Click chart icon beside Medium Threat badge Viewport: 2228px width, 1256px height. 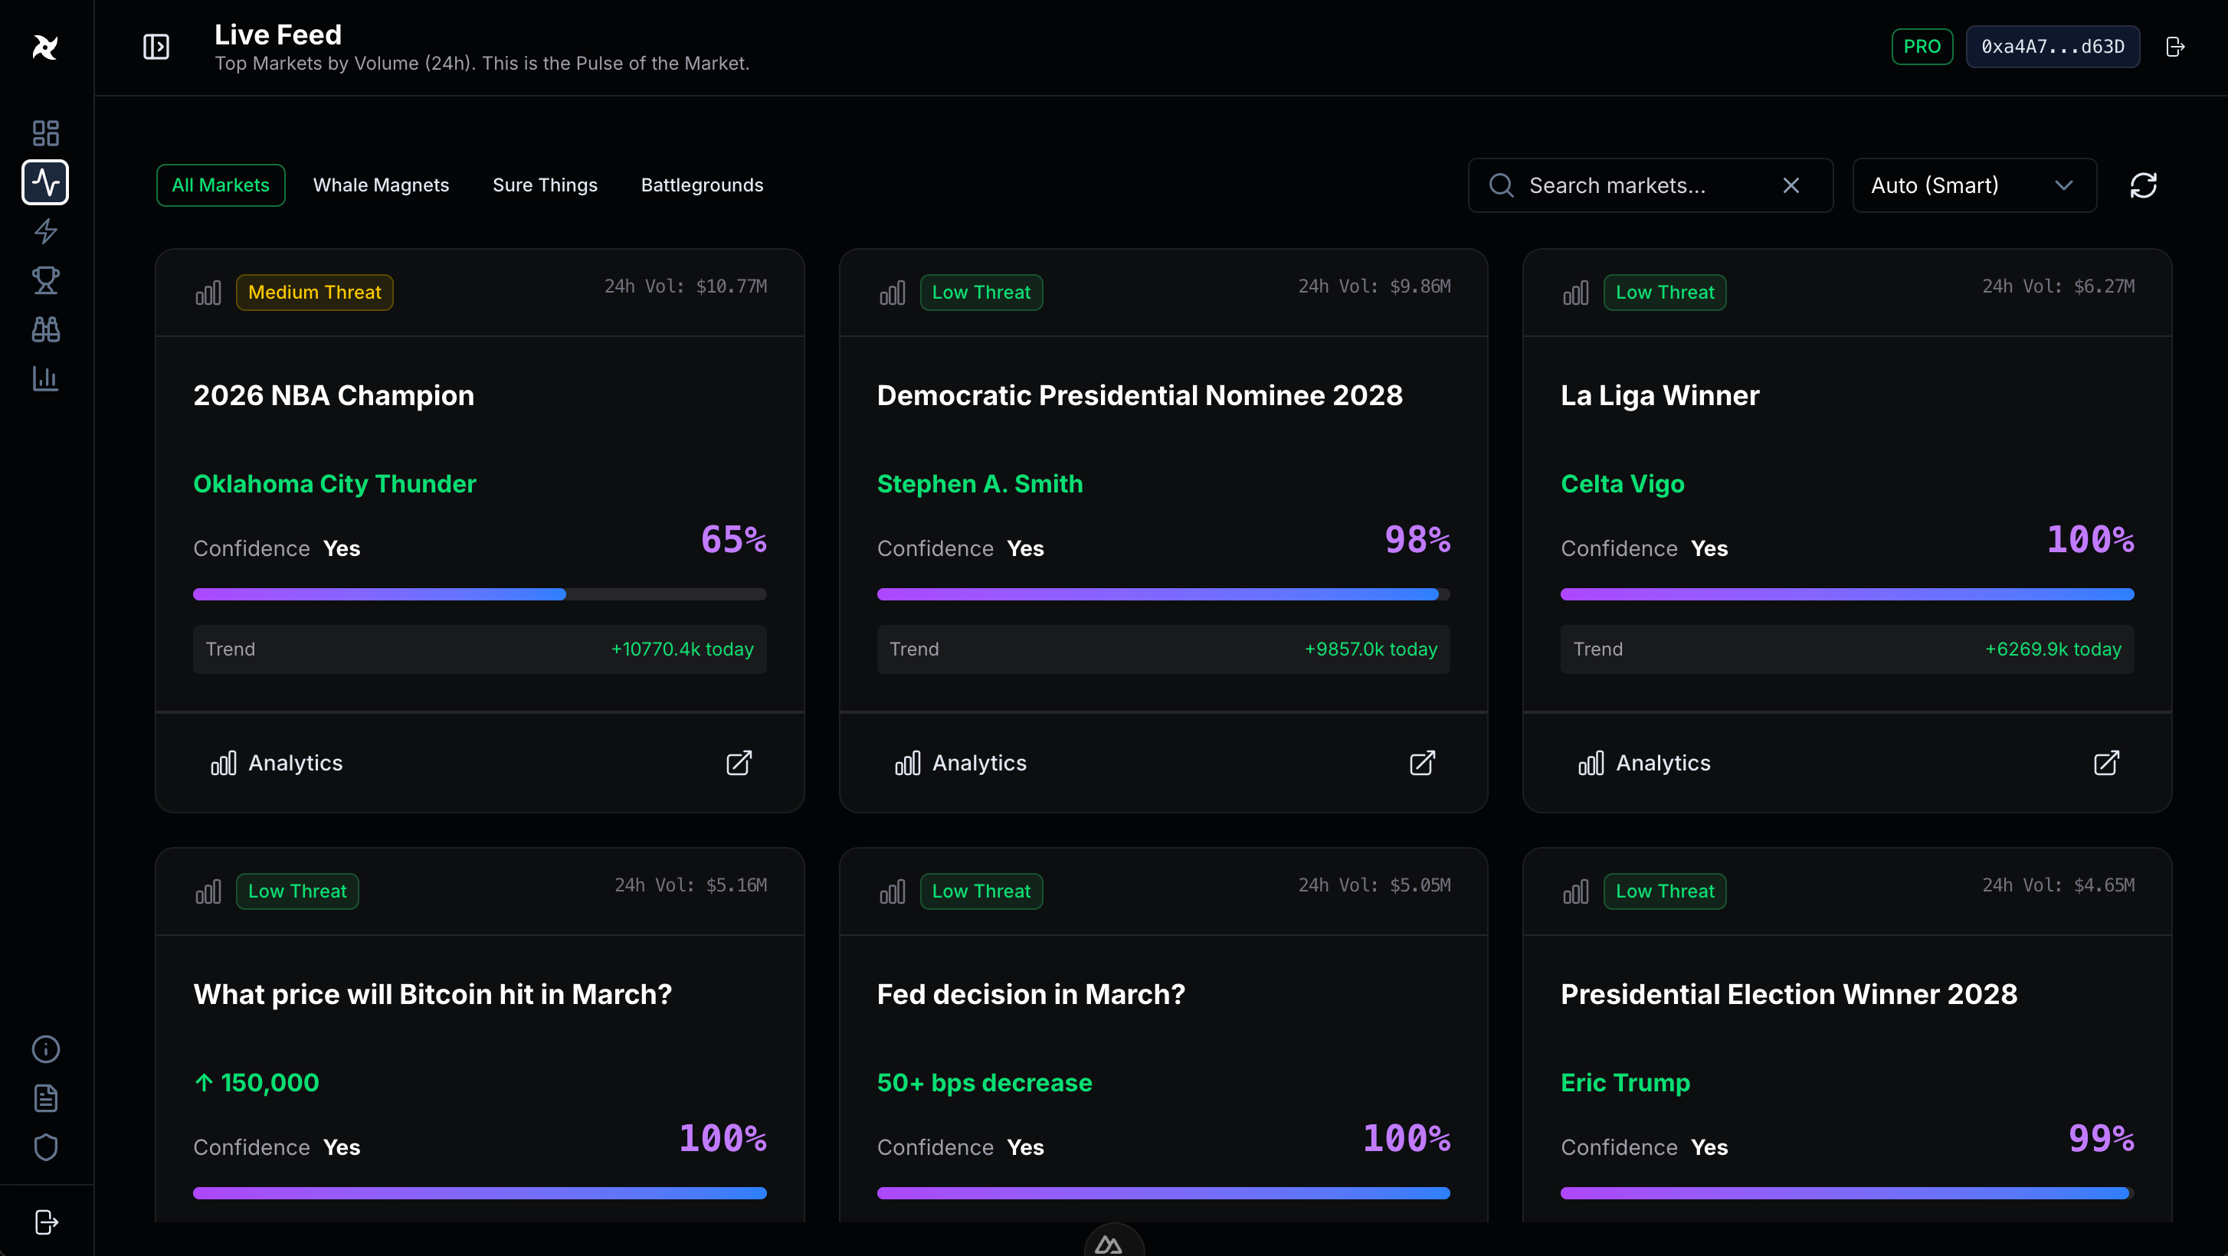point(208,293)
